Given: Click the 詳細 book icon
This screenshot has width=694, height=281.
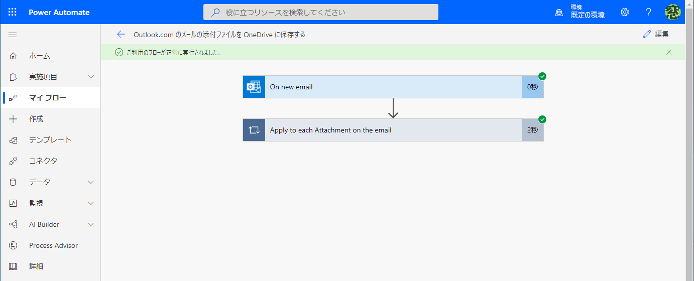Looking at the screenshot, I should 13,266.
